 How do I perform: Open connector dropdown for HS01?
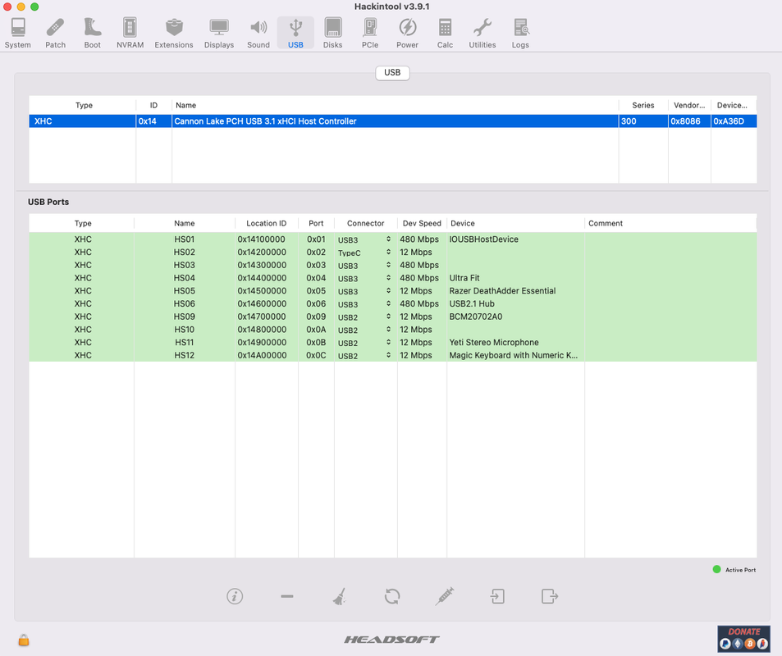[x=365, y=239]
